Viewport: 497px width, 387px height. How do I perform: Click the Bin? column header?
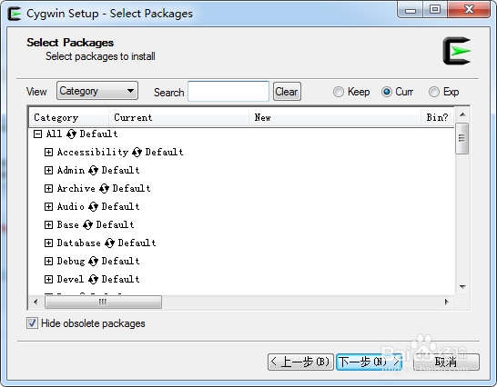pos(438,117)
